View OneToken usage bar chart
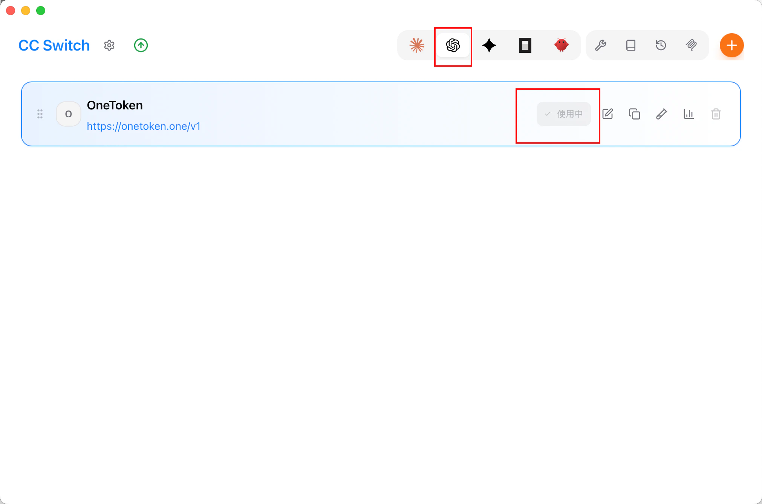Screen dimensions: 762x504 point(689,114)
